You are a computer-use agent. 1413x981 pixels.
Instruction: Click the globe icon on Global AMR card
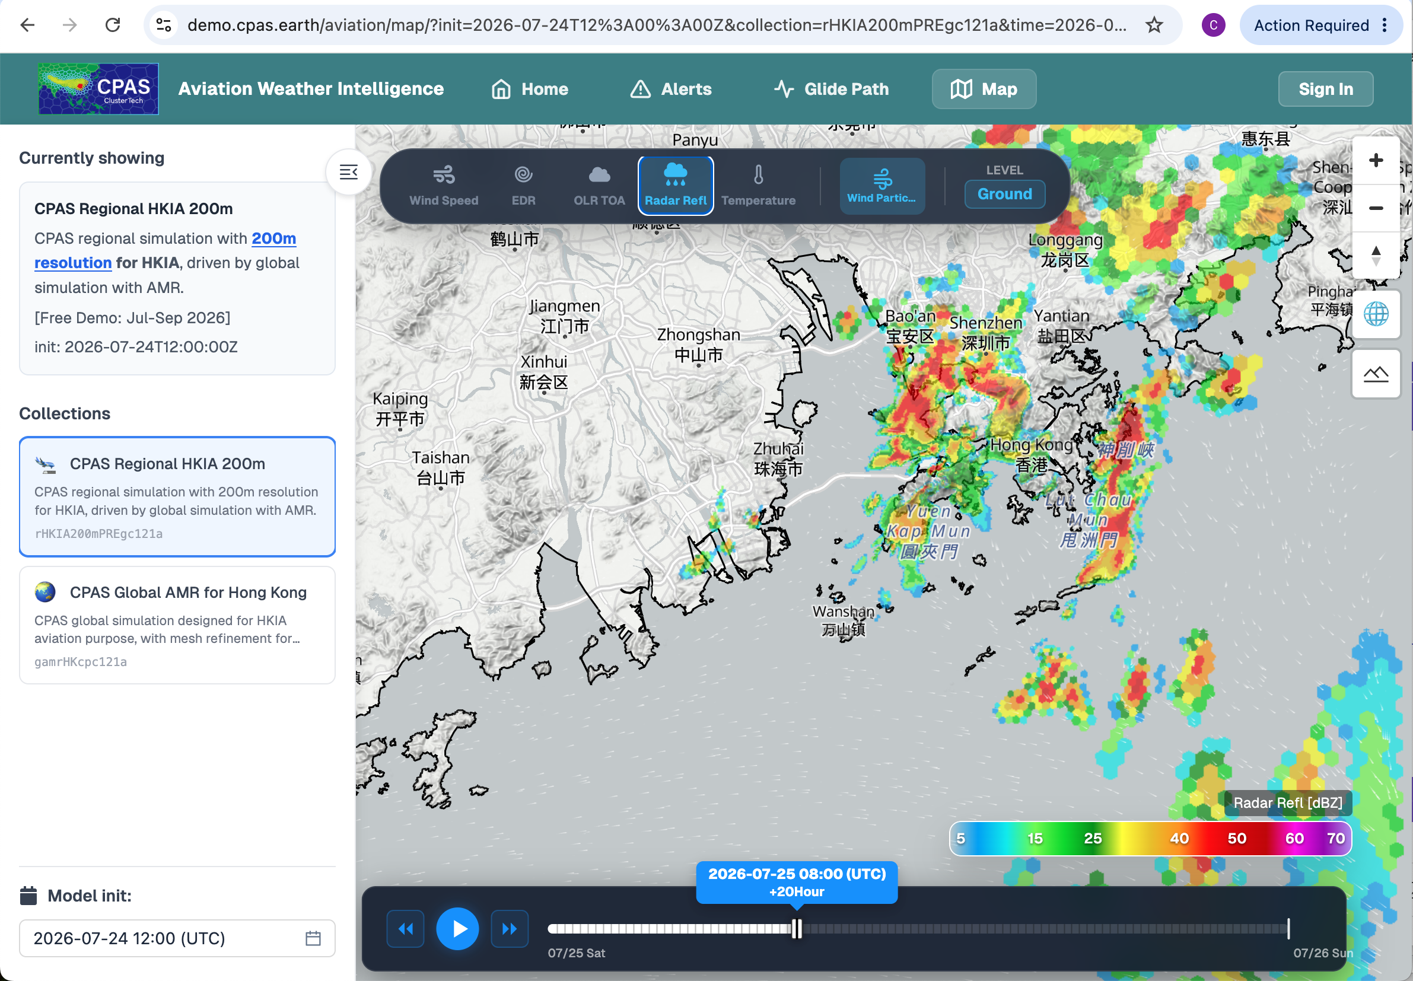click(x=46, y=593)
